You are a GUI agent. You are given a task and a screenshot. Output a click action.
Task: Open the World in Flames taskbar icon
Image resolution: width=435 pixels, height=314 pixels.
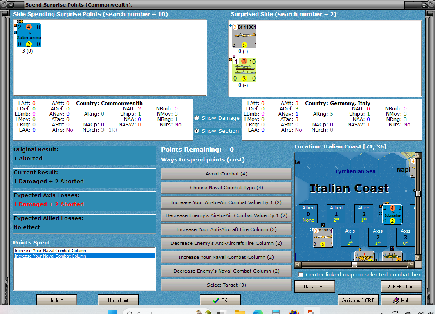tap(294, 312)
